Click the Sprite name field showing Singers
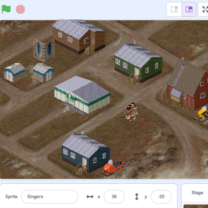Viewport: 208px width, 208px height. (49, 197)
